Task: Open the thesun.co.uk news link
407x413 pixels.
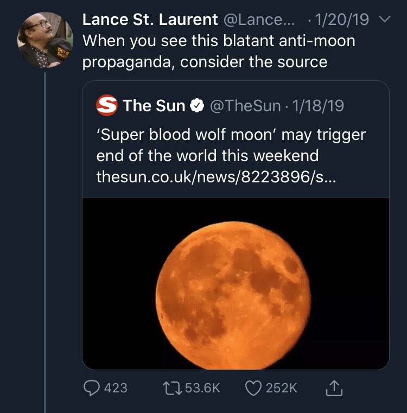Action: tap(215, 177)
